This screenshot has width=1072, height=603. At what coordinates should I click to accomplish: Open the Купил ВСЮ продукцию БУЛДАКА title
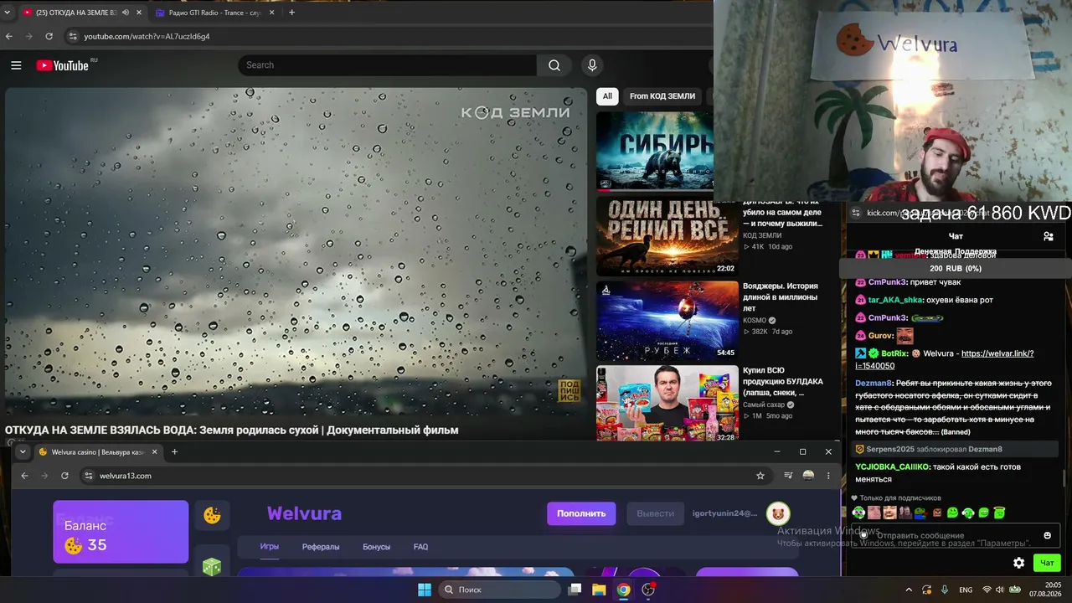783,382
